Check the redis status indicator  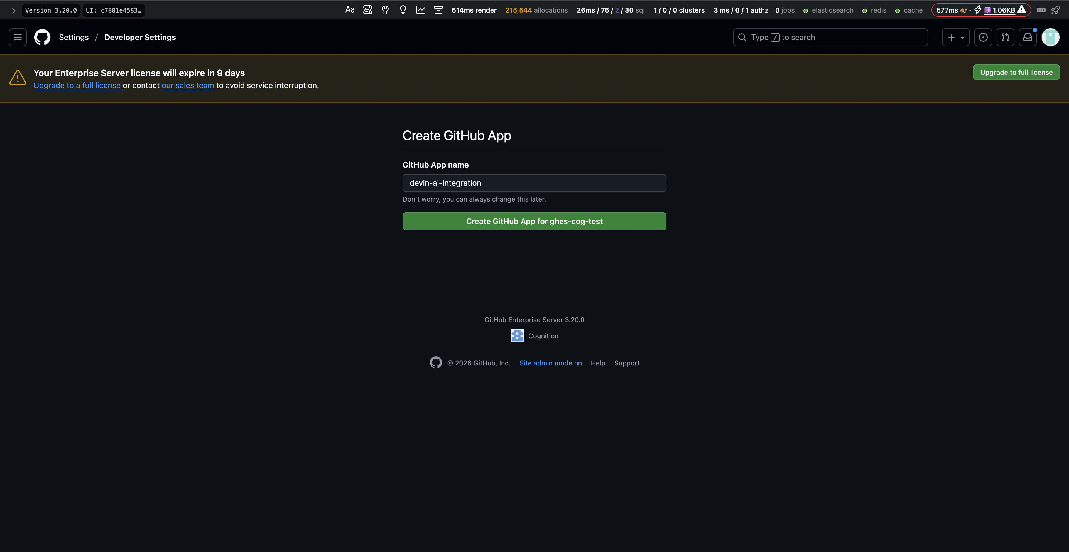(x=874, y=10)
